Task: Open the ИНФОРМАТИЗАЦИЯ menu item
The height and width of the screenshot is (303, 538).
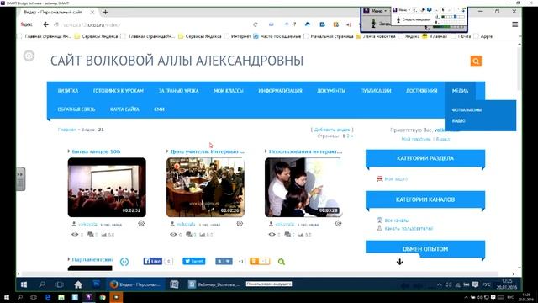Action: (x=280, y=91)
